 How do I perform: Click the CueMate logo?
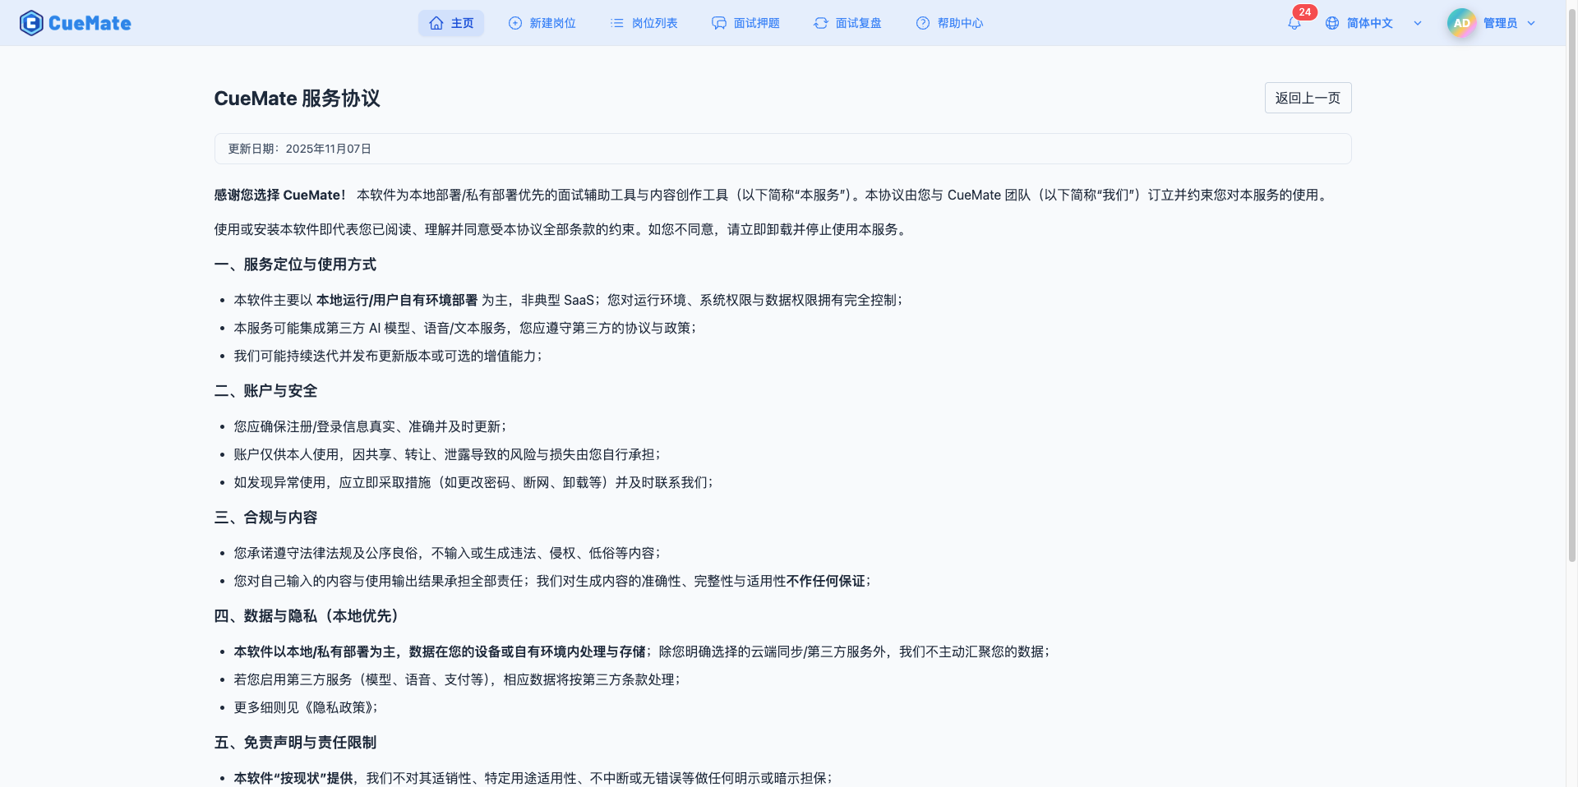coord(75,22)
